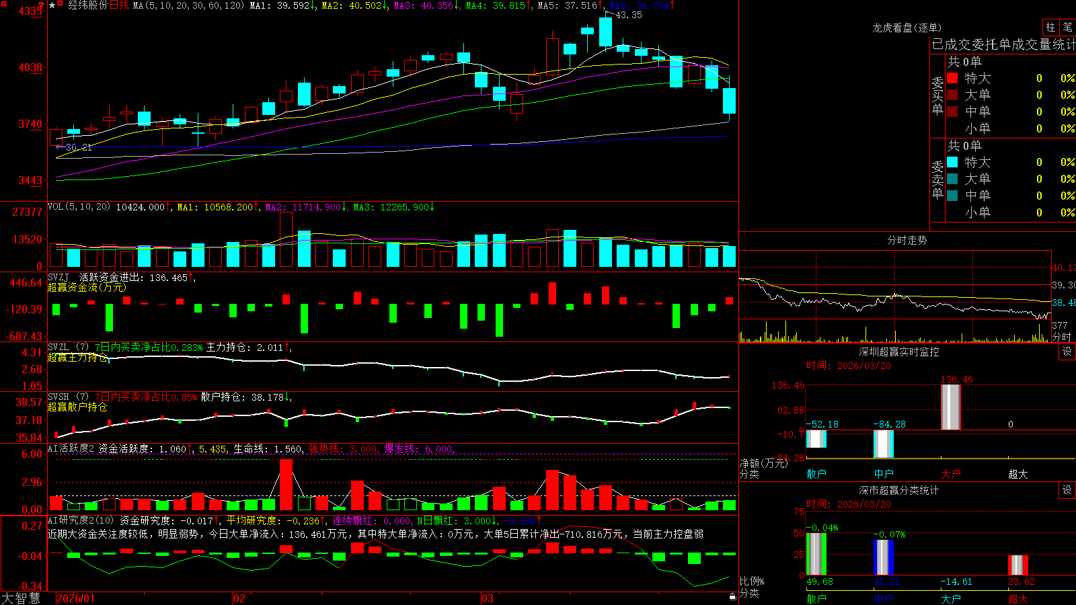The height and width of the screenshot is (605, 1076).
Task: Click the 强势线: 3.000 label
Action: click(x=343, y=449)
